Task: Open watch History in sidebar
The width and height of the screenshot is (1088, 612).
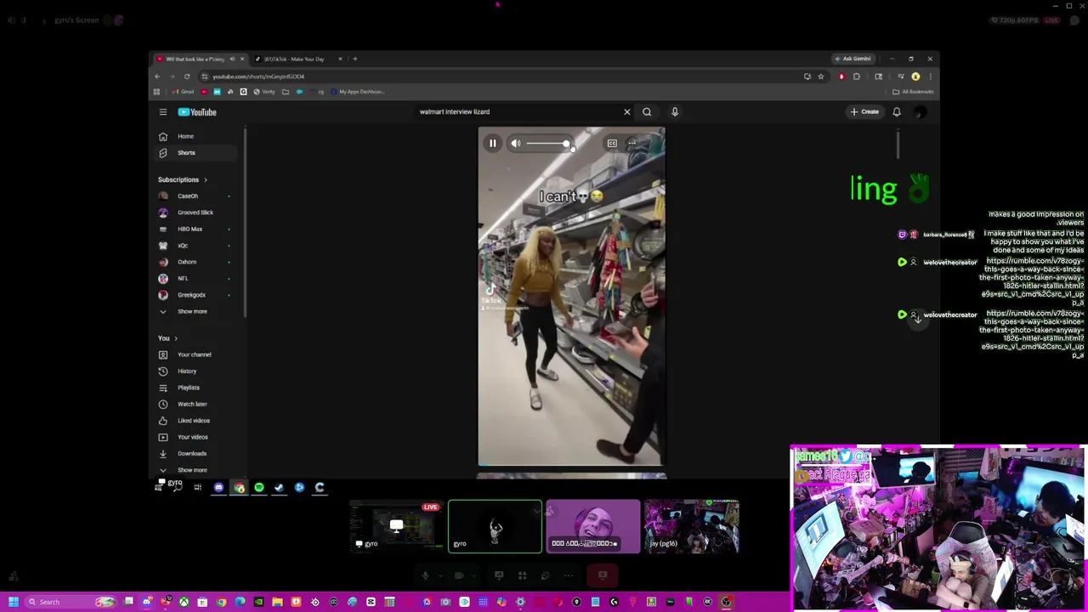Action: click(x=195, y=371)
